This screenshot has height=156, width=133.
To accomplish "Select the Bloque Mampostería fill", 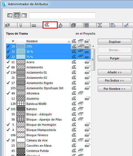I will [48, 130].
